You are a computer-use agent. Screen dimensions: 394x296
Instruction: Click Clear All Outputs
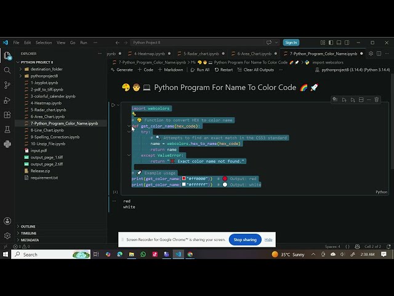[255, 70]
